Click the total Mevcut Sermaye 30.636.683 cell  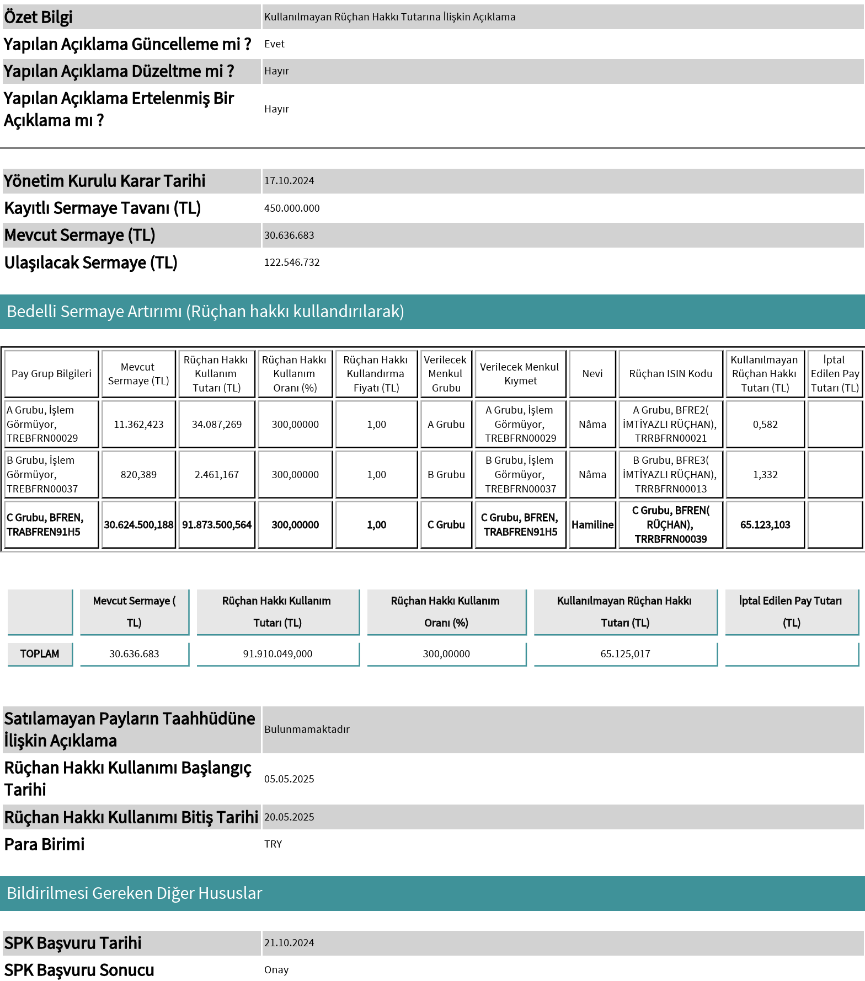click(x=134, y=654)
